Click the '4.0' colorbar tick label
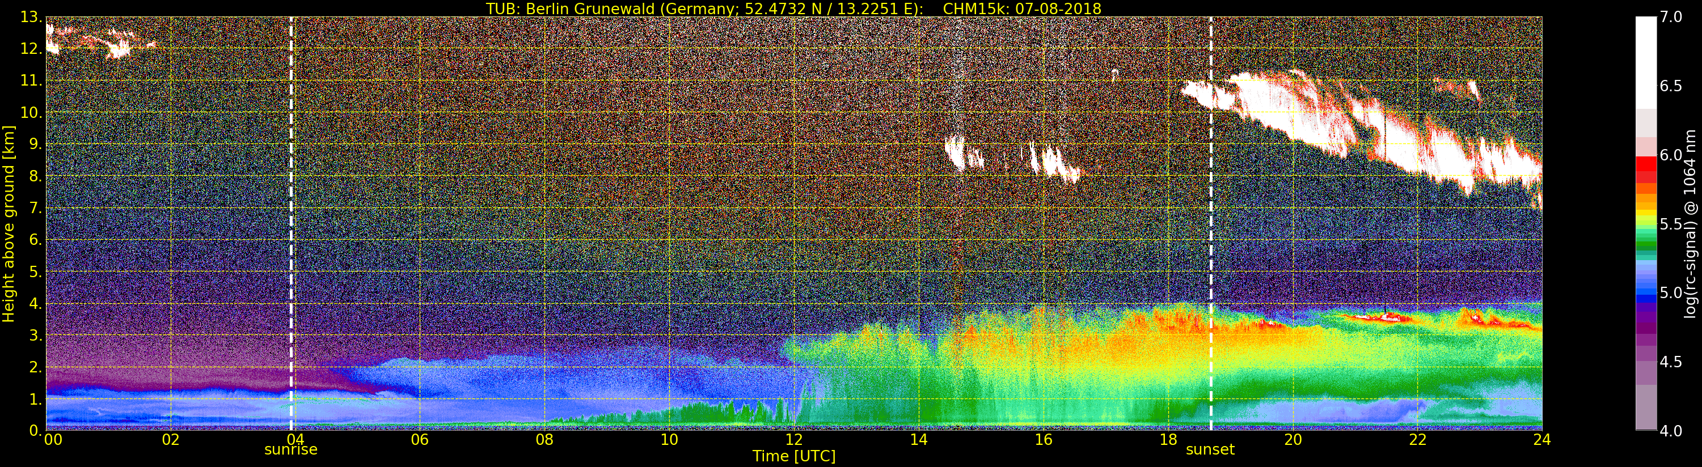The width and height of the screenshot is (1702, 467). pos(1671,431)
